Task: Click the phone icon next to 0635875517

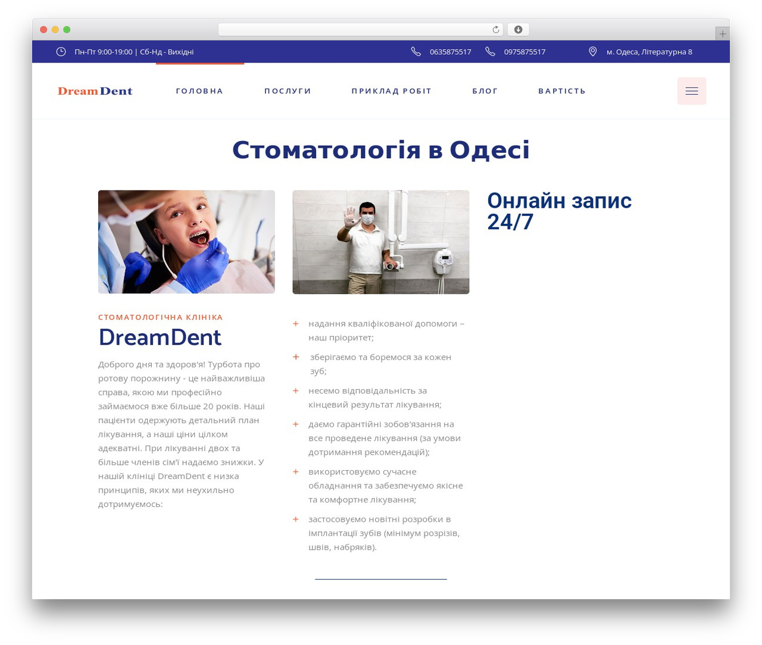Action: [x=416, y=52]
